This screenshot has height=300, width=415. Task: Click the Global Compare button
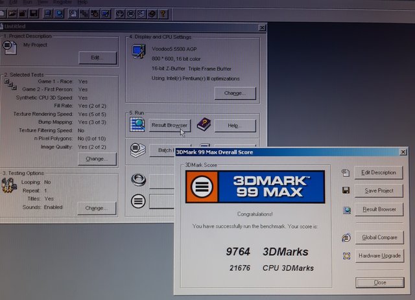(x=379, y=238)
